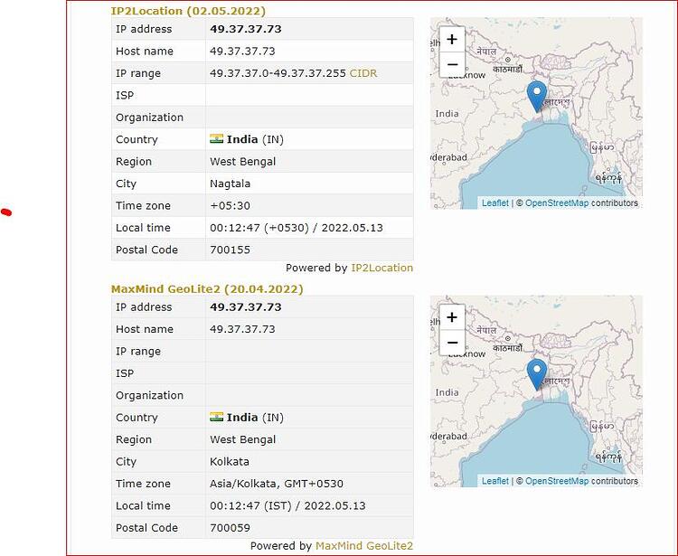This screenshot has height=556, width=678.
Task: Open OpenStreetMap link on the IP2Location map
Action: click(x=557, y=203)
